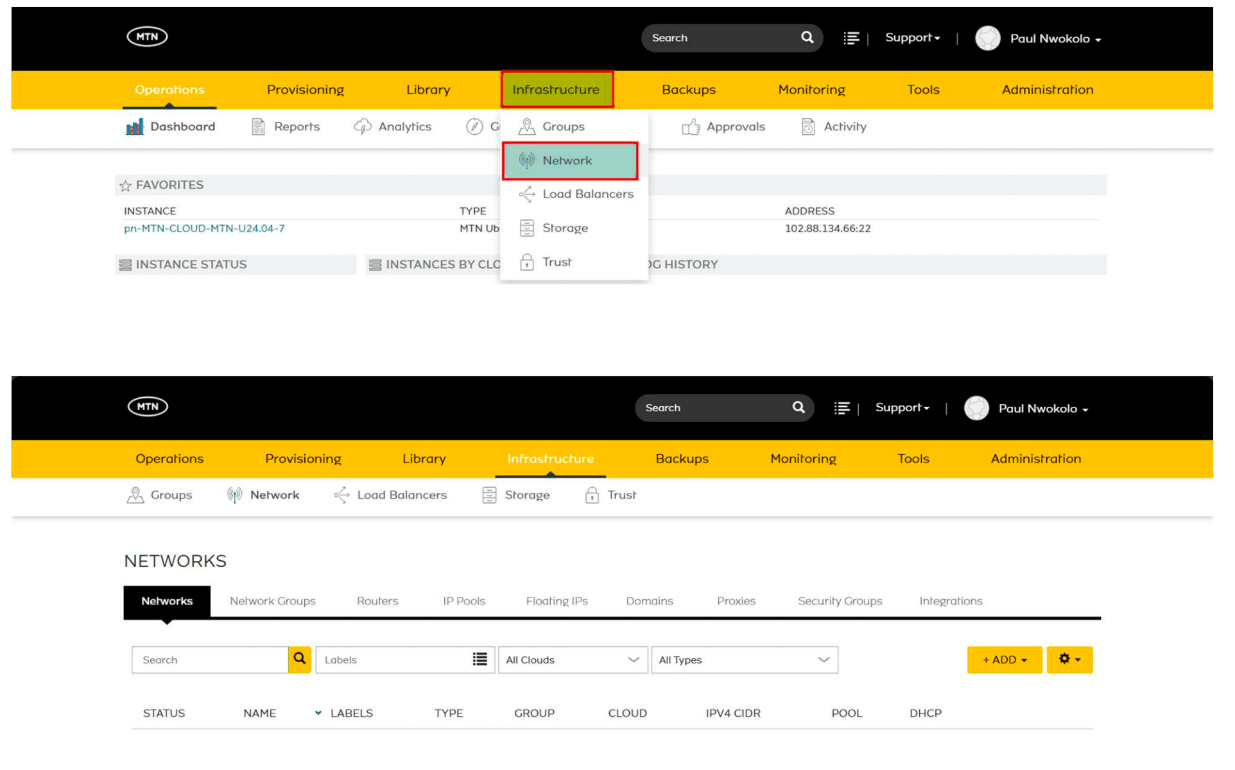Screen dimensions: 1235x770
Task: Click the list icon in the Labels field
Action: (x=479, y=659)
